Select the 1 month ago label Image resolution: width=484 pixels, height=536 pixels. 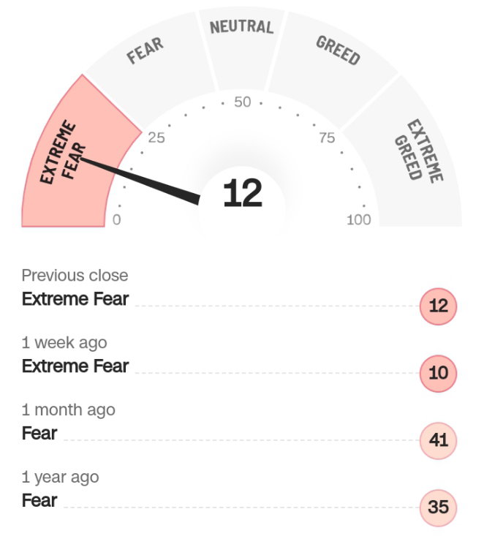point(69,410)
